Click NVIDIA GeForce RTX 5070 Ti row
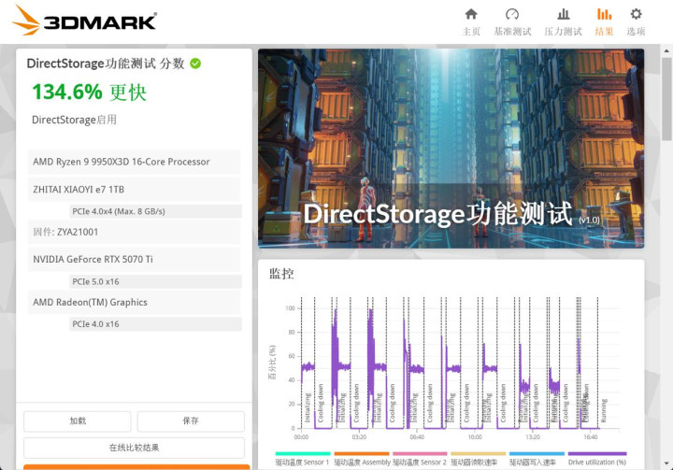673x470 pixels. 134,259
